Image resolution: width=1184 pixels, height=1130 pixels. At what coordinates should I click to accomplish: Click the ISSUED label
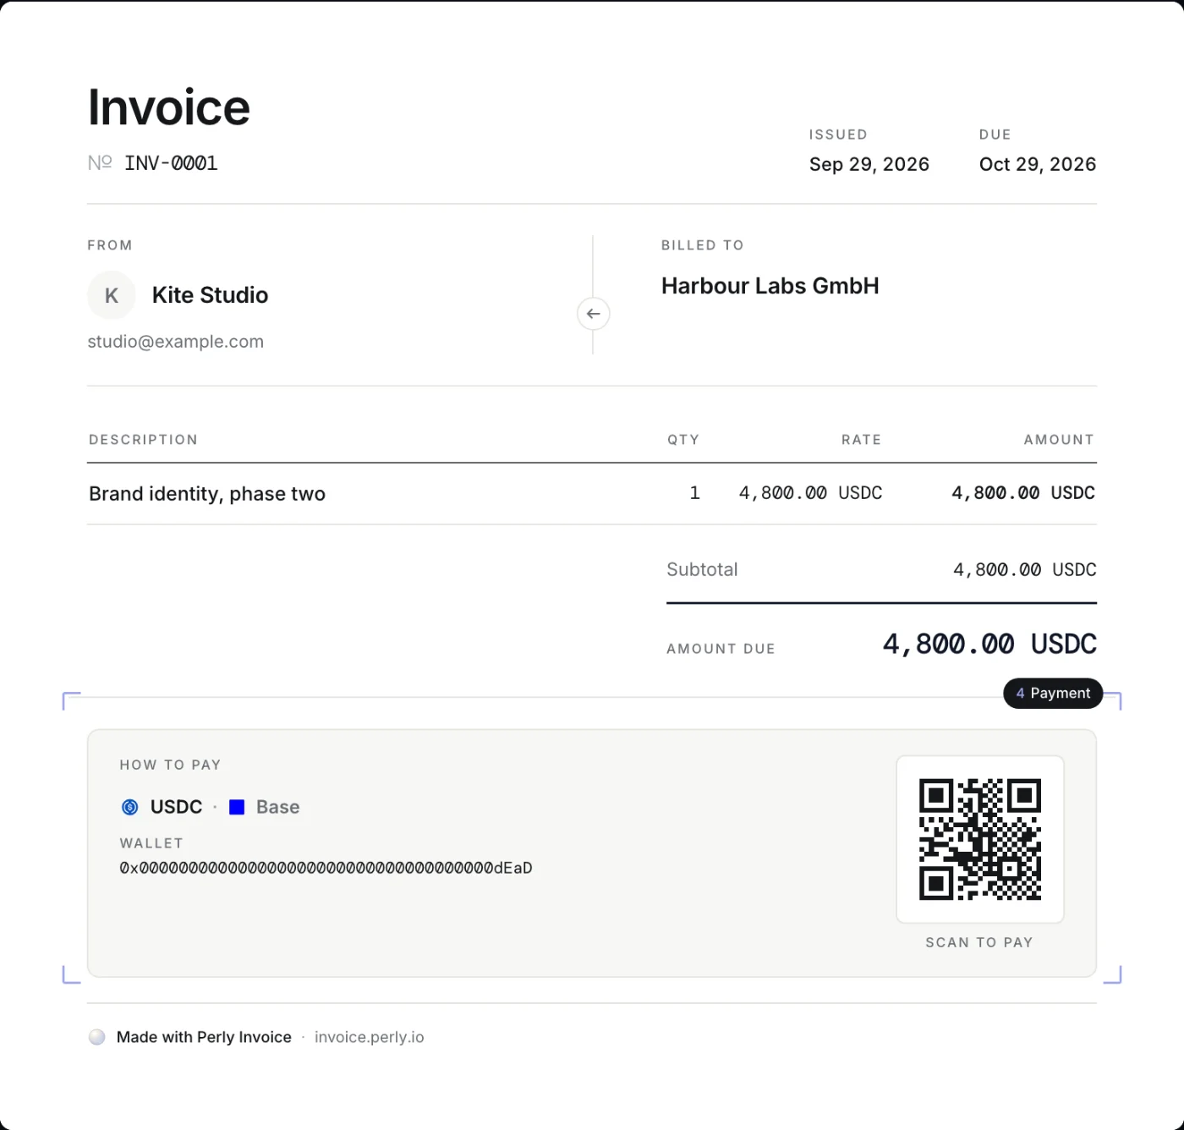[x=838, y=134]
